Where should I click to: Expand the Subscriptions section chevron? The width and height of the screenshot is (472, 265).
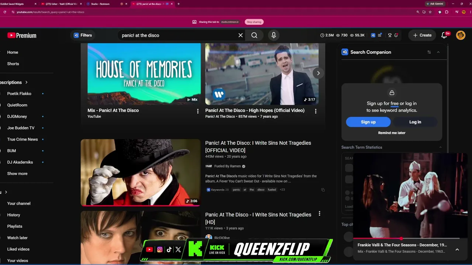click(x=27, y=82)
